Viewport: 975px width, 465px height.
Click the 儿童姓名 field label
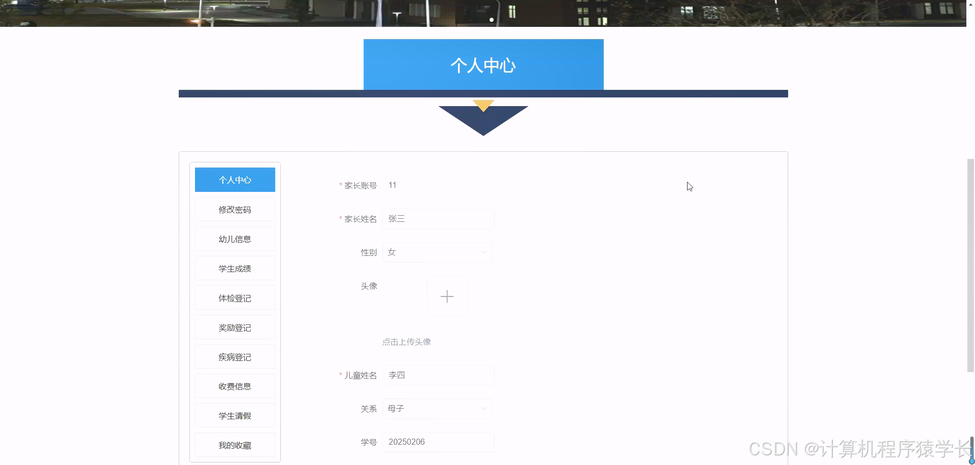tap(361, 375)
